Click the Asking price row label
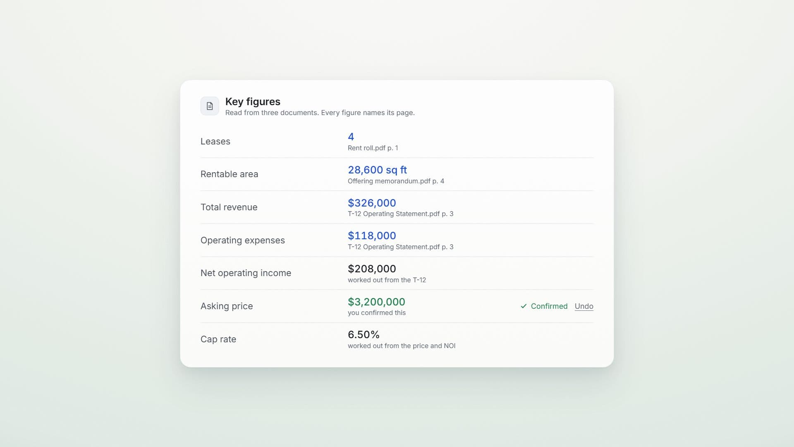The image size is (794, 447). [x=227, y=306]
